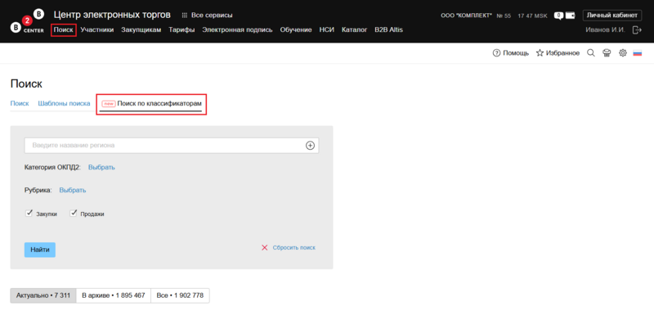654x311 pixels.
Task: Open Участники menu item
Action: tap(97, 29)
